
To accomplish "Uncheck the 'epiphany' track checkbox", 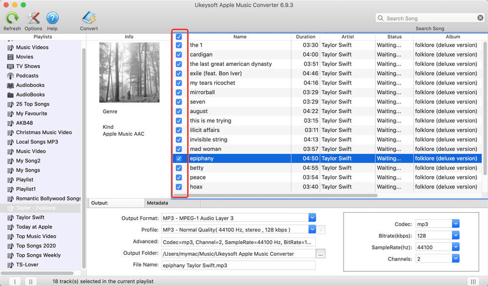I will click(179, 159).
